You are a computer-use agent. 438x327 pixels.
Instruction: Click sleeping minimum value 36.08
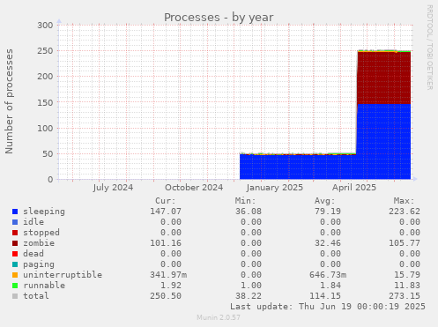(249, 212)
